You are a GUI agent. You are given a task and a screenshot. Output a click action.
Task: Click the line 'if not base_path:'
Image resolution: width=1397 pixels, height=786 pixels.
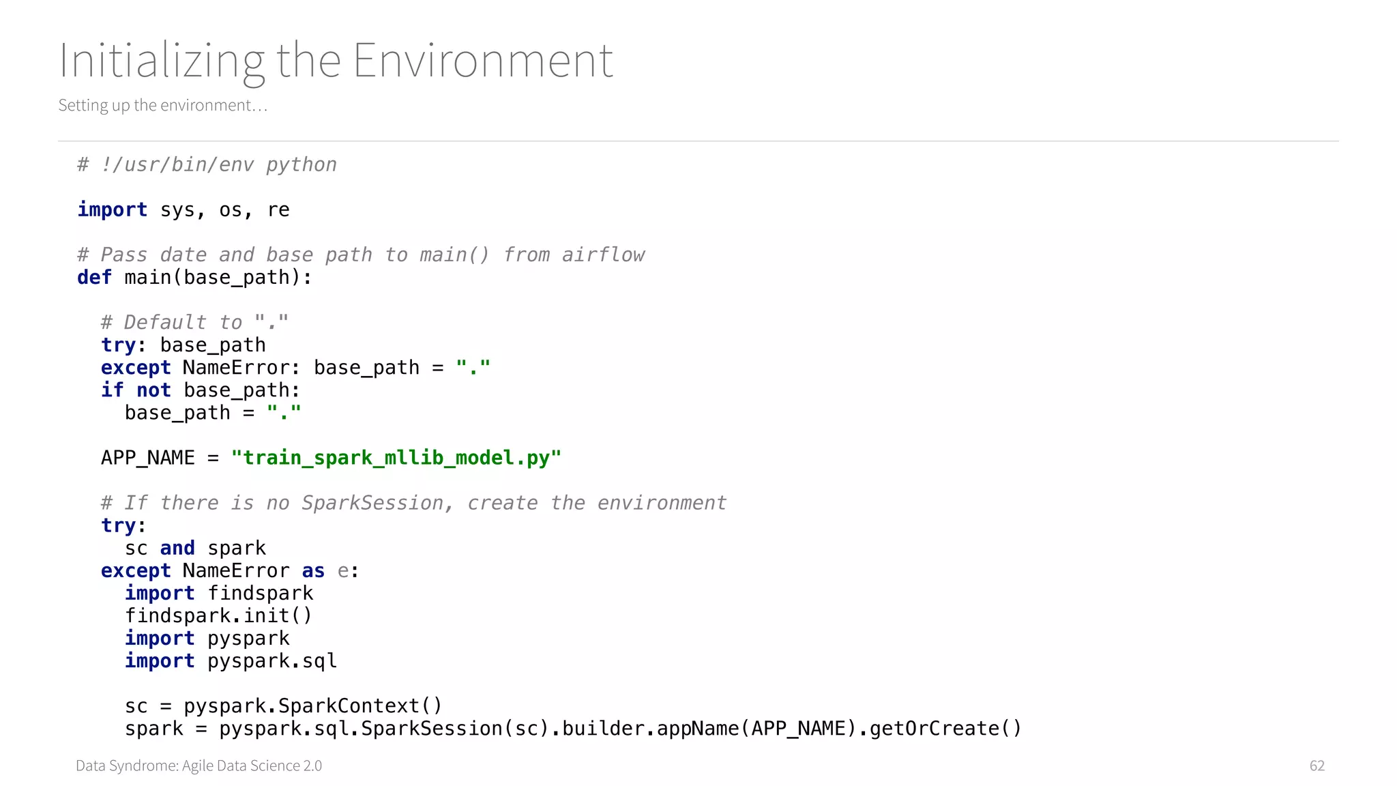tap(201, 390)
